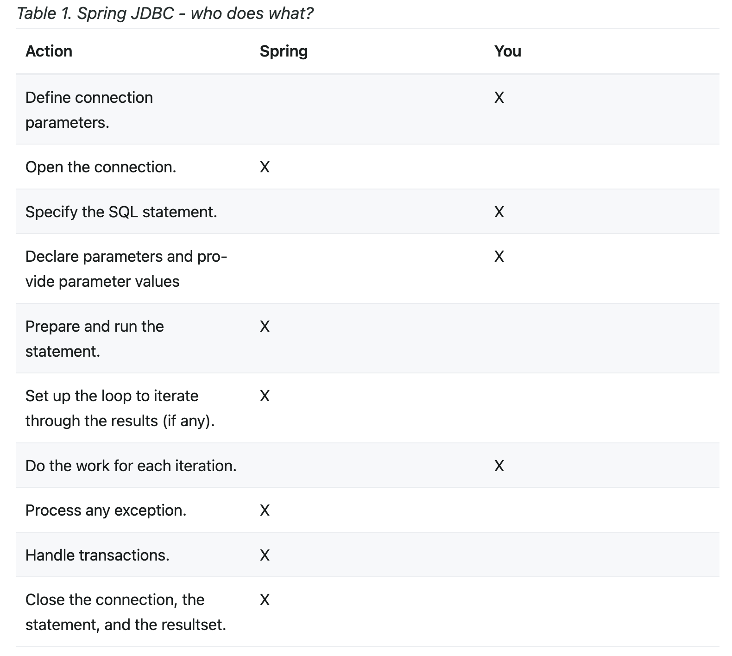Click the X in the 'Declare parameters' row

pos(499,257)
